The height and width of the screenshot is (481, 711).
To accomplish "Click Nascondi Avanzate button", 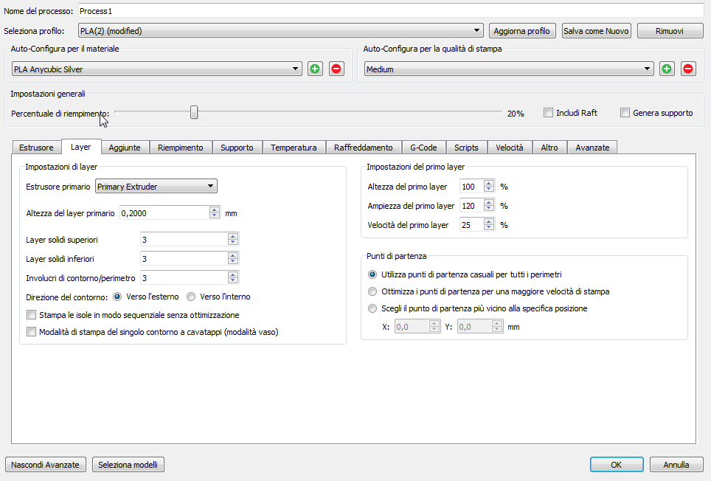I will tap(46, 465).
